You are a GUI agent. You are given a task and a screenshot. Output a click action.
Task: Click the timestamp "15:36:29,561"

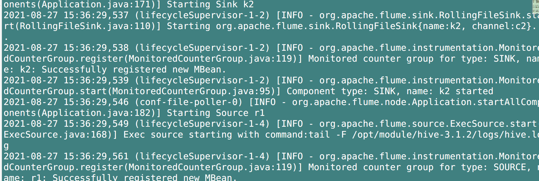pyautogui.click(x=96, y=156)
